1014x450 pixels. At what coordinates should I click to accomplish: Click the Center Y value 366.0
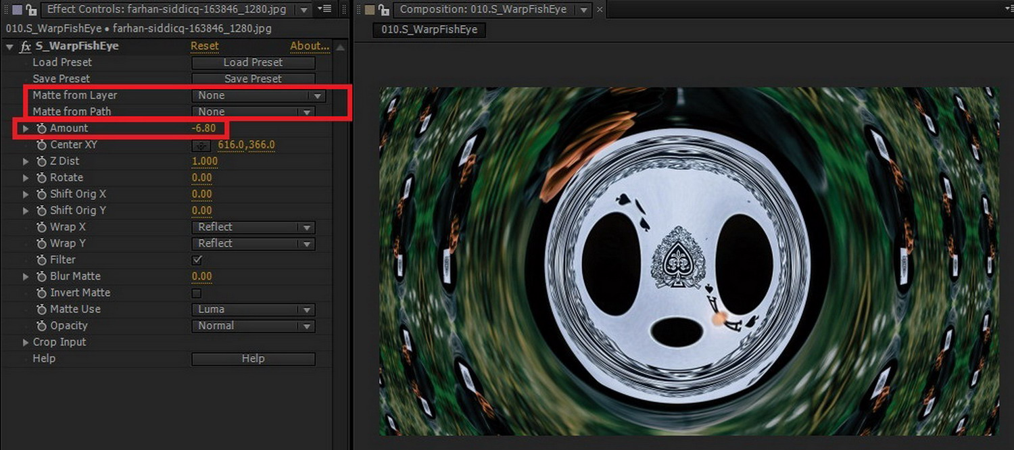tap(262, 145)
